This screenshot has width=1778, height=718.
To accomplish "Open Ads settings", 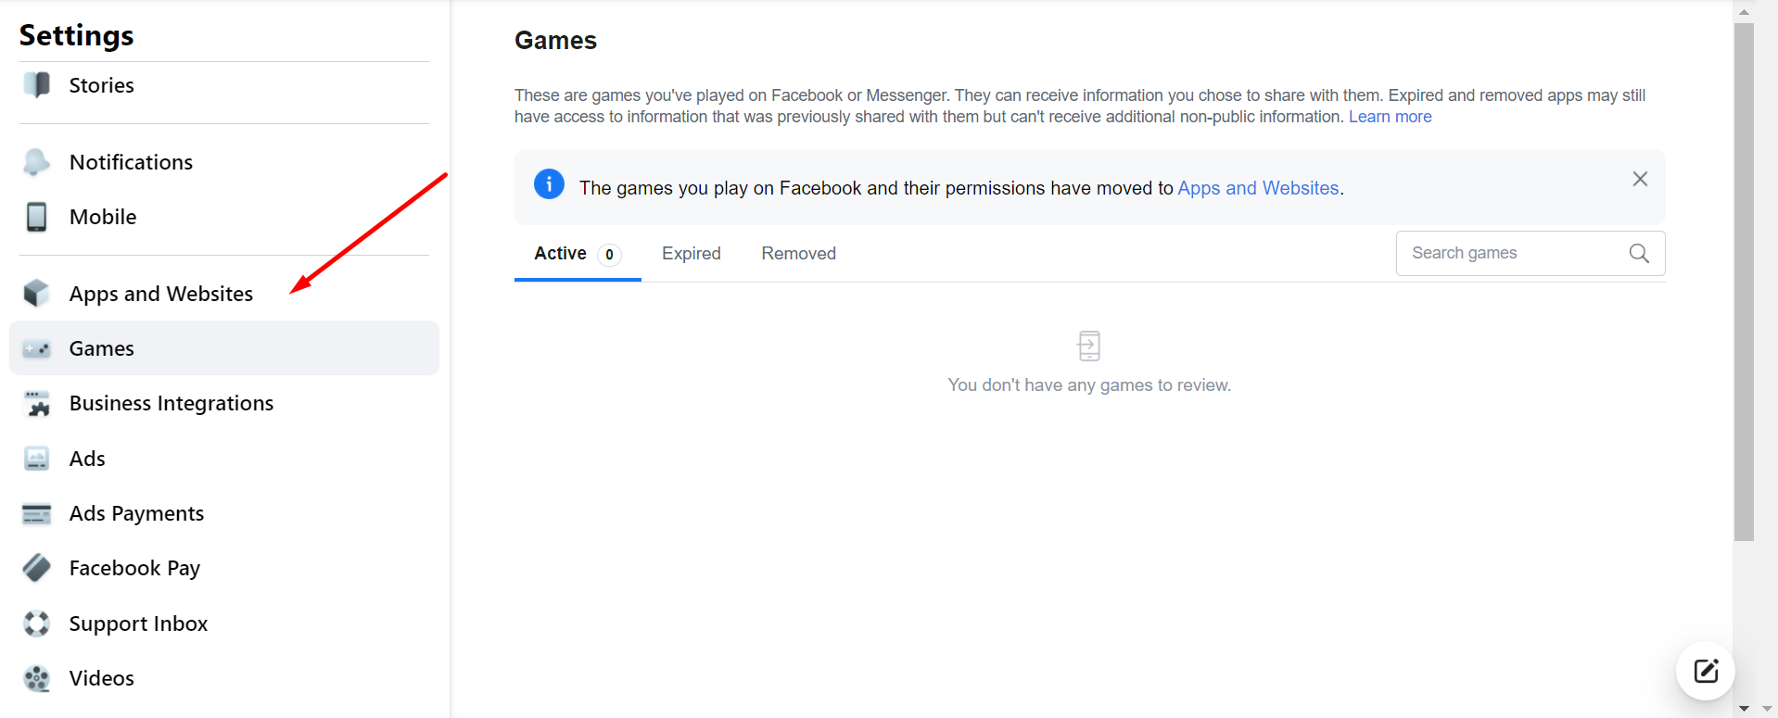I will click(224, 459).
